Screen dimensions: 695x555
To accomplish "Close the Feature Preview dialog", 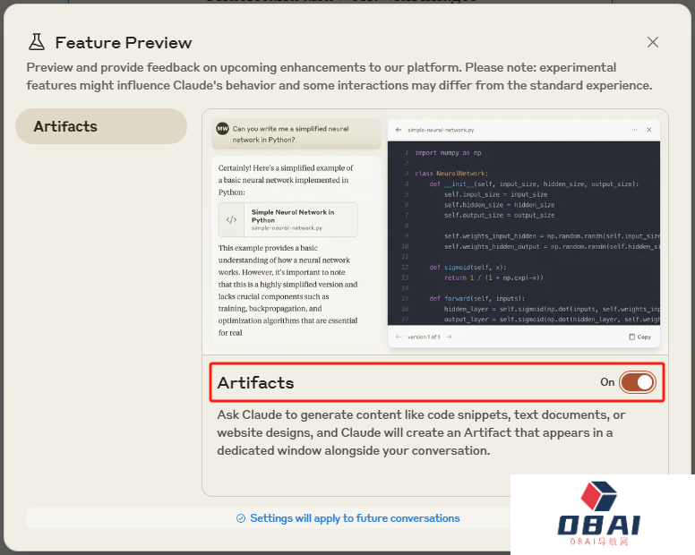I will (652, 43).
